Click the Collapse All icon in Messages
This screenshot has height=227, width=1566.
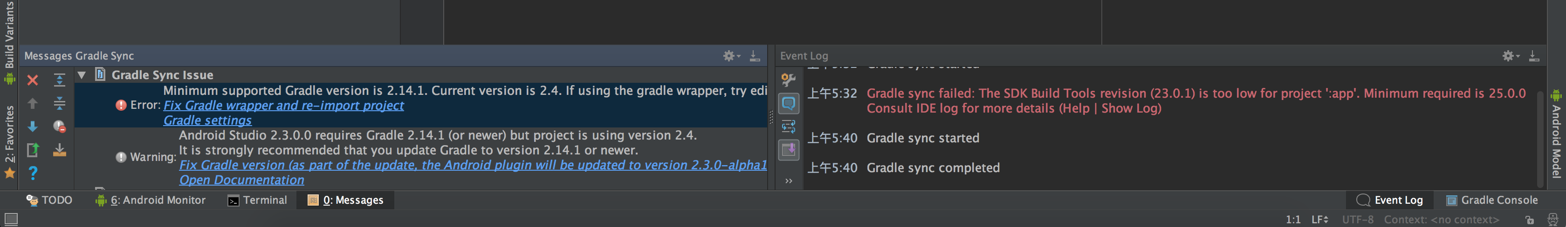(x=59, y=103)
